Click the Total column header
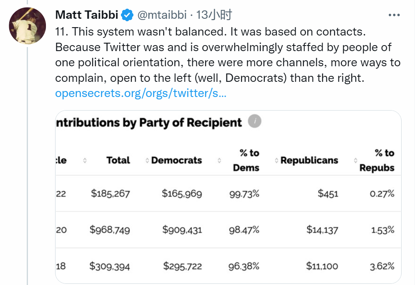Screen dimensions: 416x285 118,160
